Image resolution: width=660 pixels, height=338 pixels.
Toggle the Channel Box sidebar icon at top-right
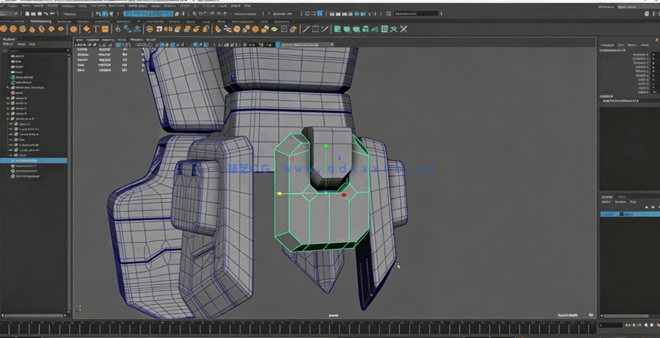(x=651, y=13)
